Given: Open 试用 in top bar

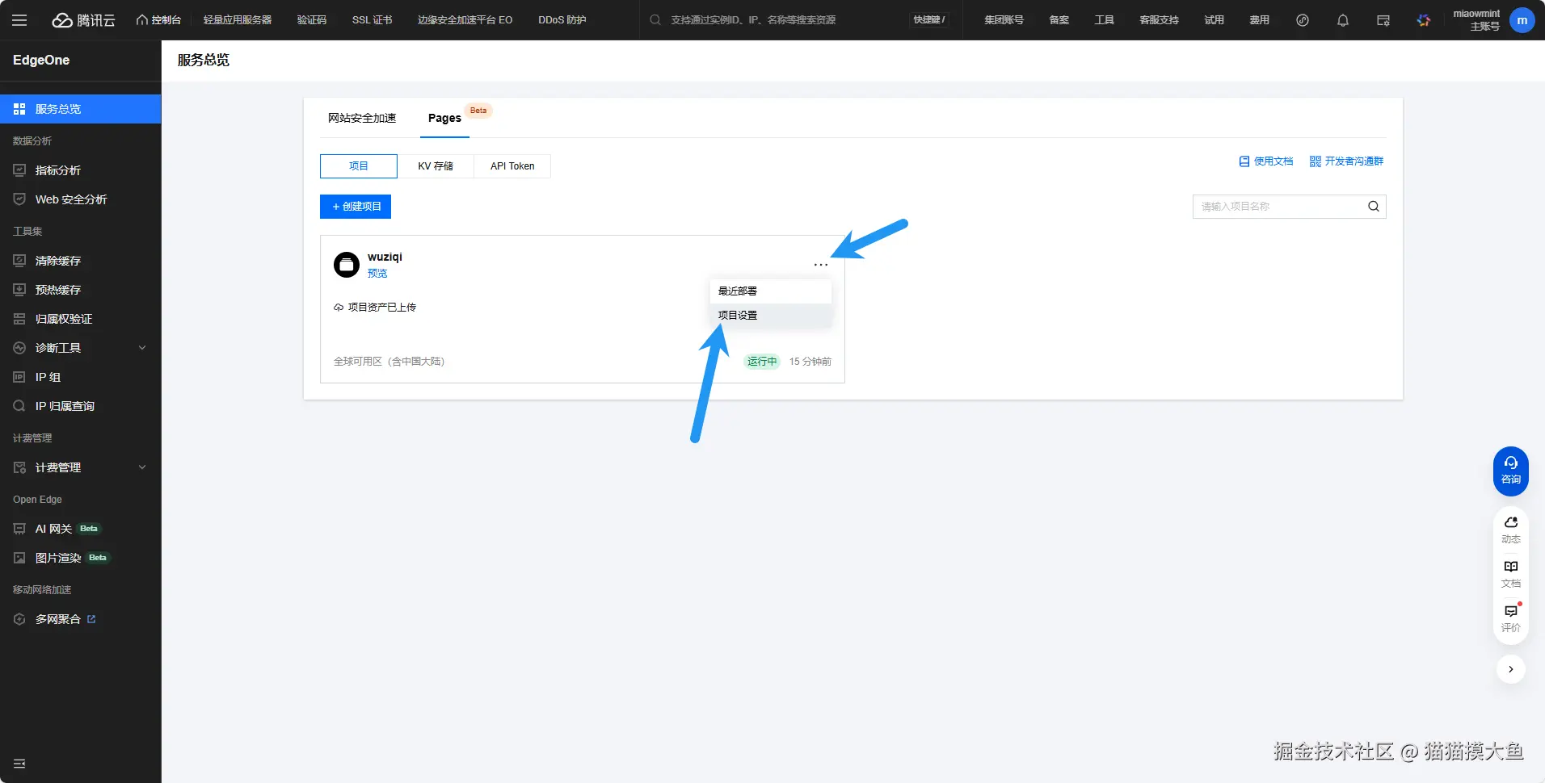Looking at the screenshot, I should tap(1215, 20).
